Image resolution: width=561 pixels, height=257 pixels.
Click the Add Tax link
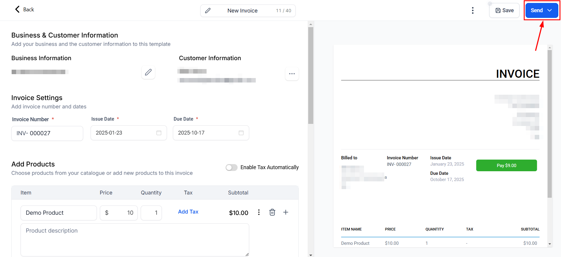pos(188,212)
